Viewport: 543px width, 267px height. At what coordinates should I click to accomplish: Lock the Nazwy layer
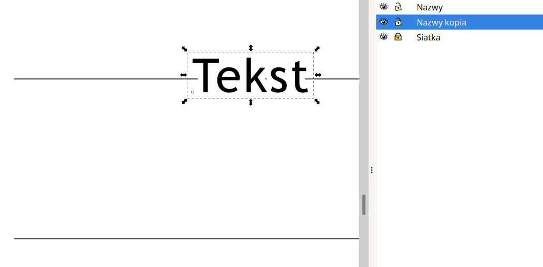[x=398, y=7]
